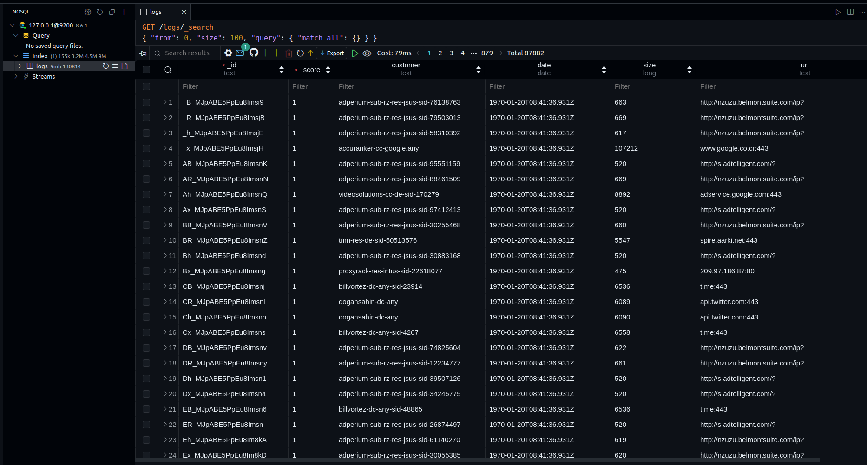Toggle the select-all checkbox in header
Screen dimensions: 867x465
146,70
